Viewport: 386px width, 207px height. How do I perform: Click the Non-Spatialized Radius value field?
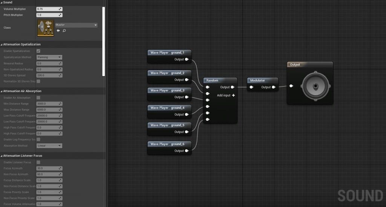(x=49, y=69)
